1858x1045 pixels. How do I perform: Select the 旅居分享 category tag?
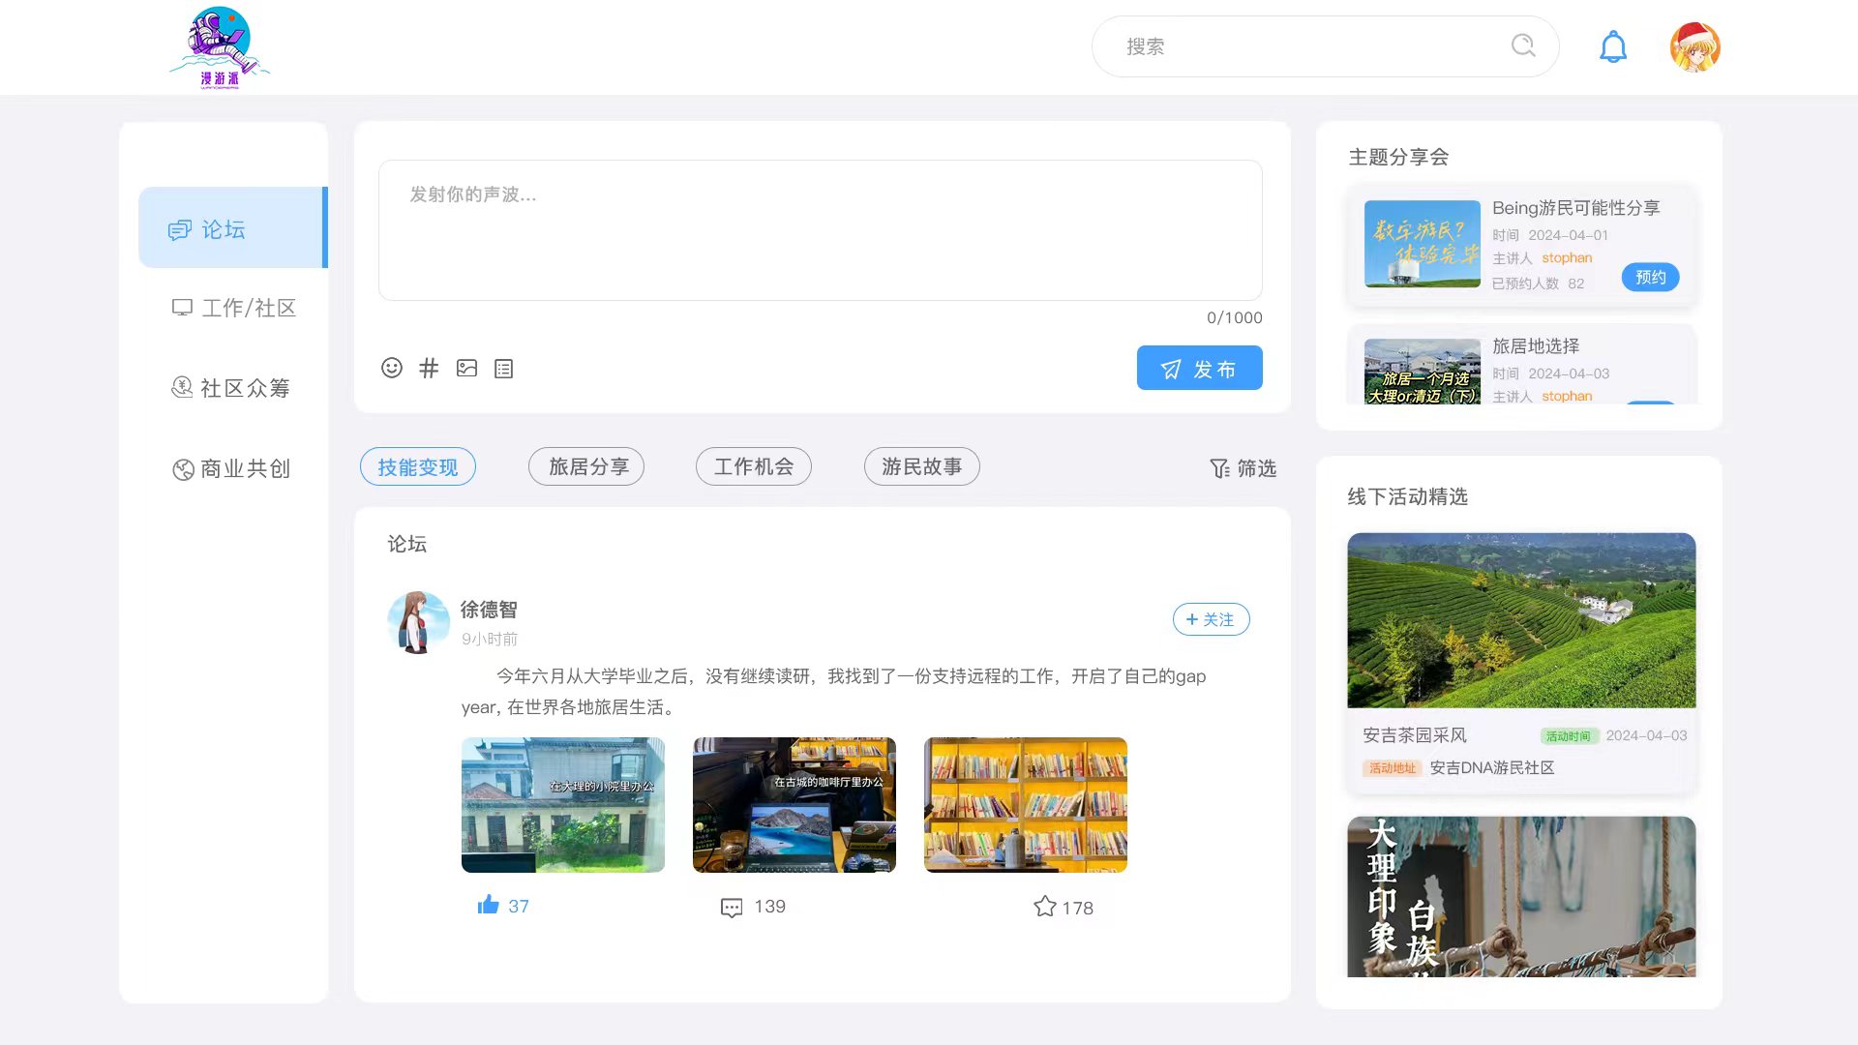pyautogui.click(x=586, y=466)
